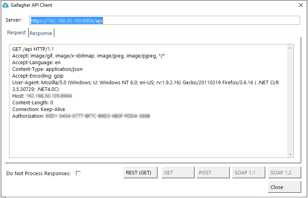Click the request pane scroll up arrow
This screenshot has height=198, width=308.
pyautogui.click(x=290, y=48)
